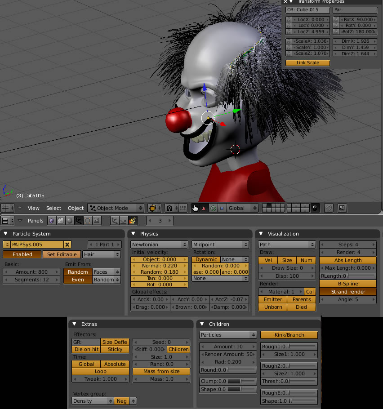Open the Midpoint integration dropdown
The height and width of the screenshot is (409, 383).
coord(220,245)
